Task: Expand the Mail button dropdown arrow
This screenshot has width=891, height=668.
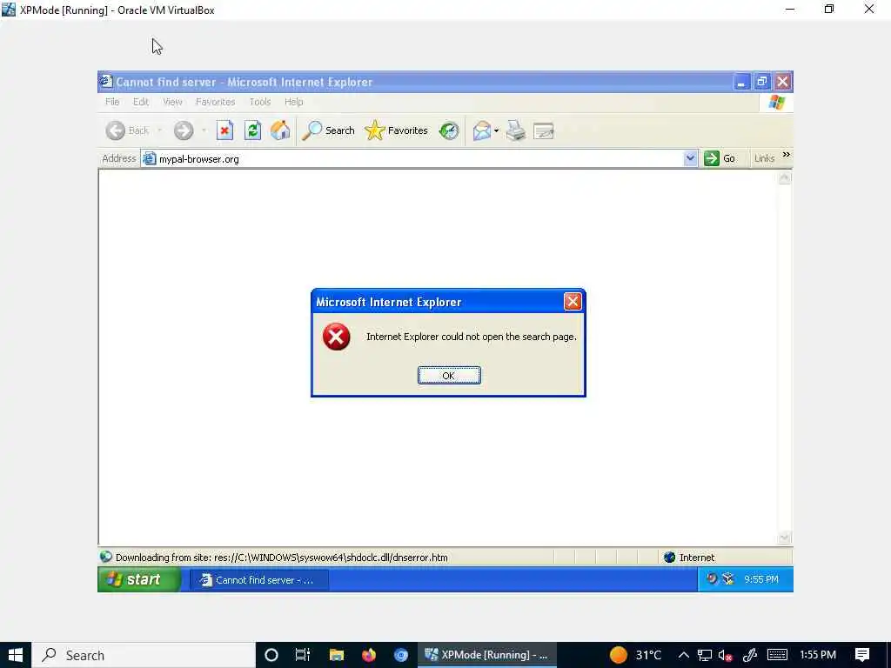Action: coord(496,131)
